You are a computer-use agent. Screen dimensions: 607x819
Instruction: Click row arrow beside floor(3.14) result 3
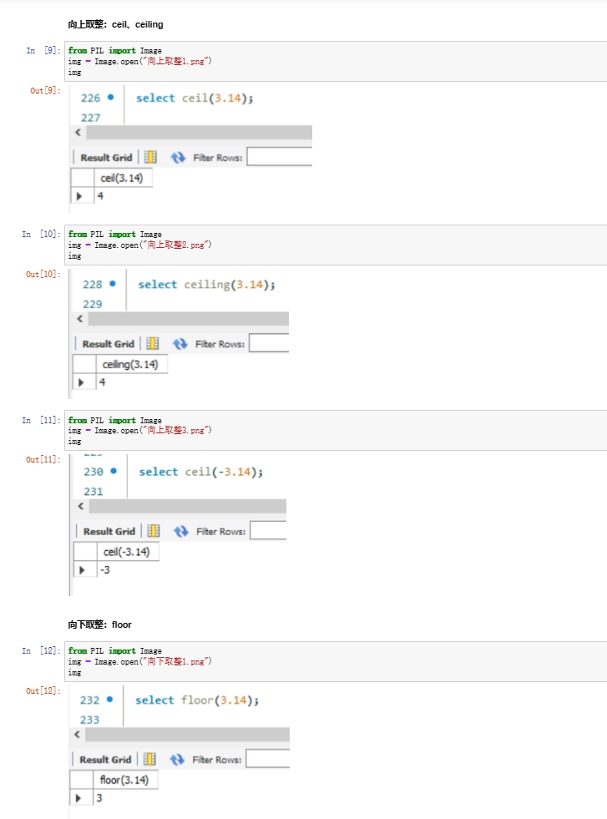(78, 798)
